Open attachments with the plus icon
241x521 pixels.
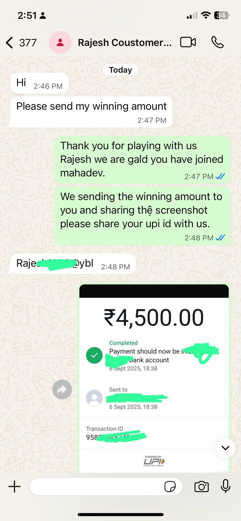(x=14, y=487)
